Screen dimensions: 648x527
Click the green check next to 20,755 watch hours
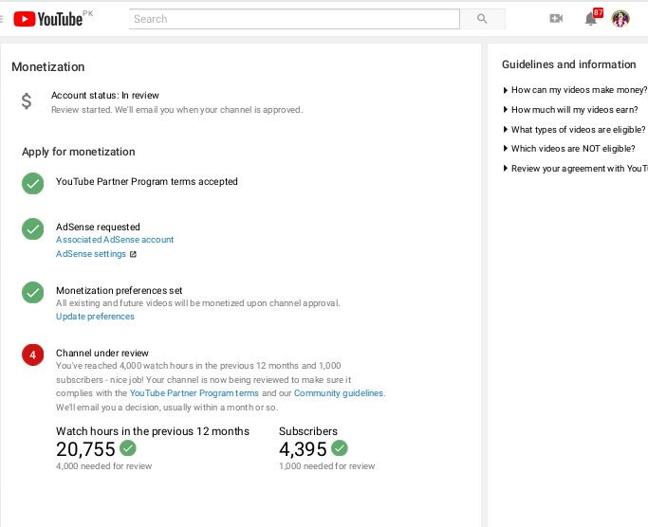click(x=128, y=448)
